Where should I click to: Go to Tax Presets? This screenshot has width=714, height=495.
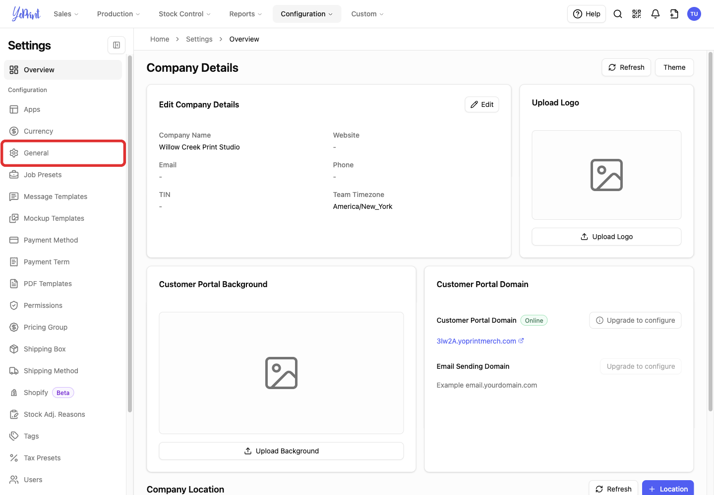pyautogui.click(x=63, y=458)
